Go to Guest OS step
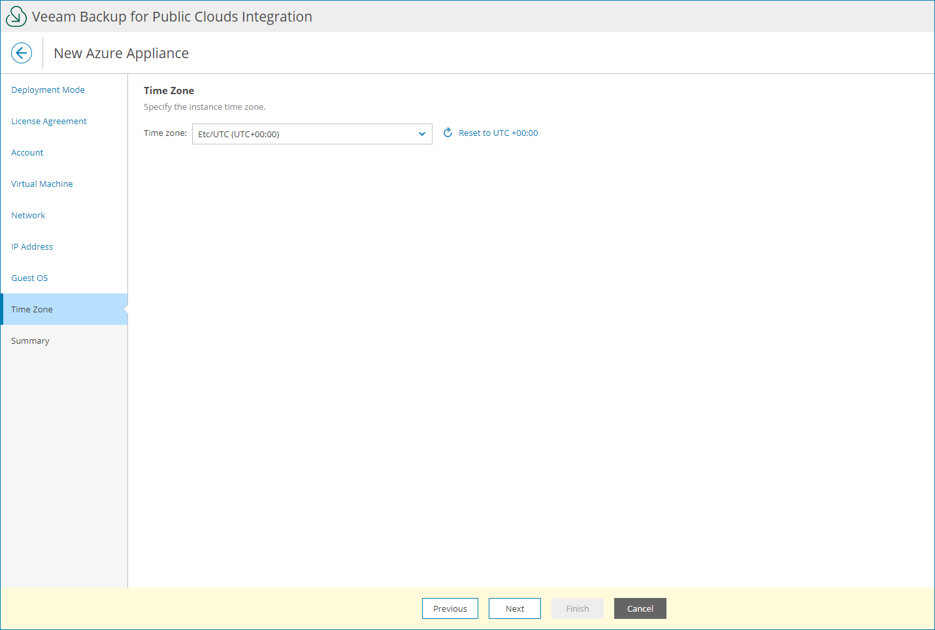 (x=29, y=278)
